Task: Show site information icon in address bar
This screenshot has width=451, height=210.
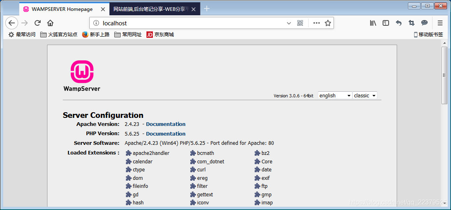Action: point(96,23)
